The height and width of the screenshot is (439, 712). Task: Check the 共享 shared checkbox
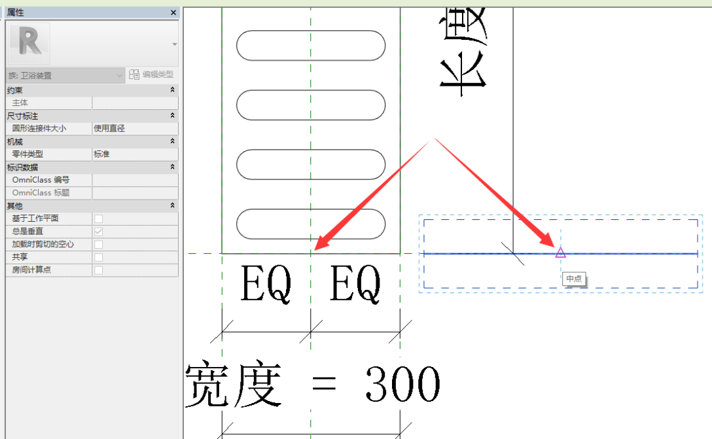click(98, 257)
